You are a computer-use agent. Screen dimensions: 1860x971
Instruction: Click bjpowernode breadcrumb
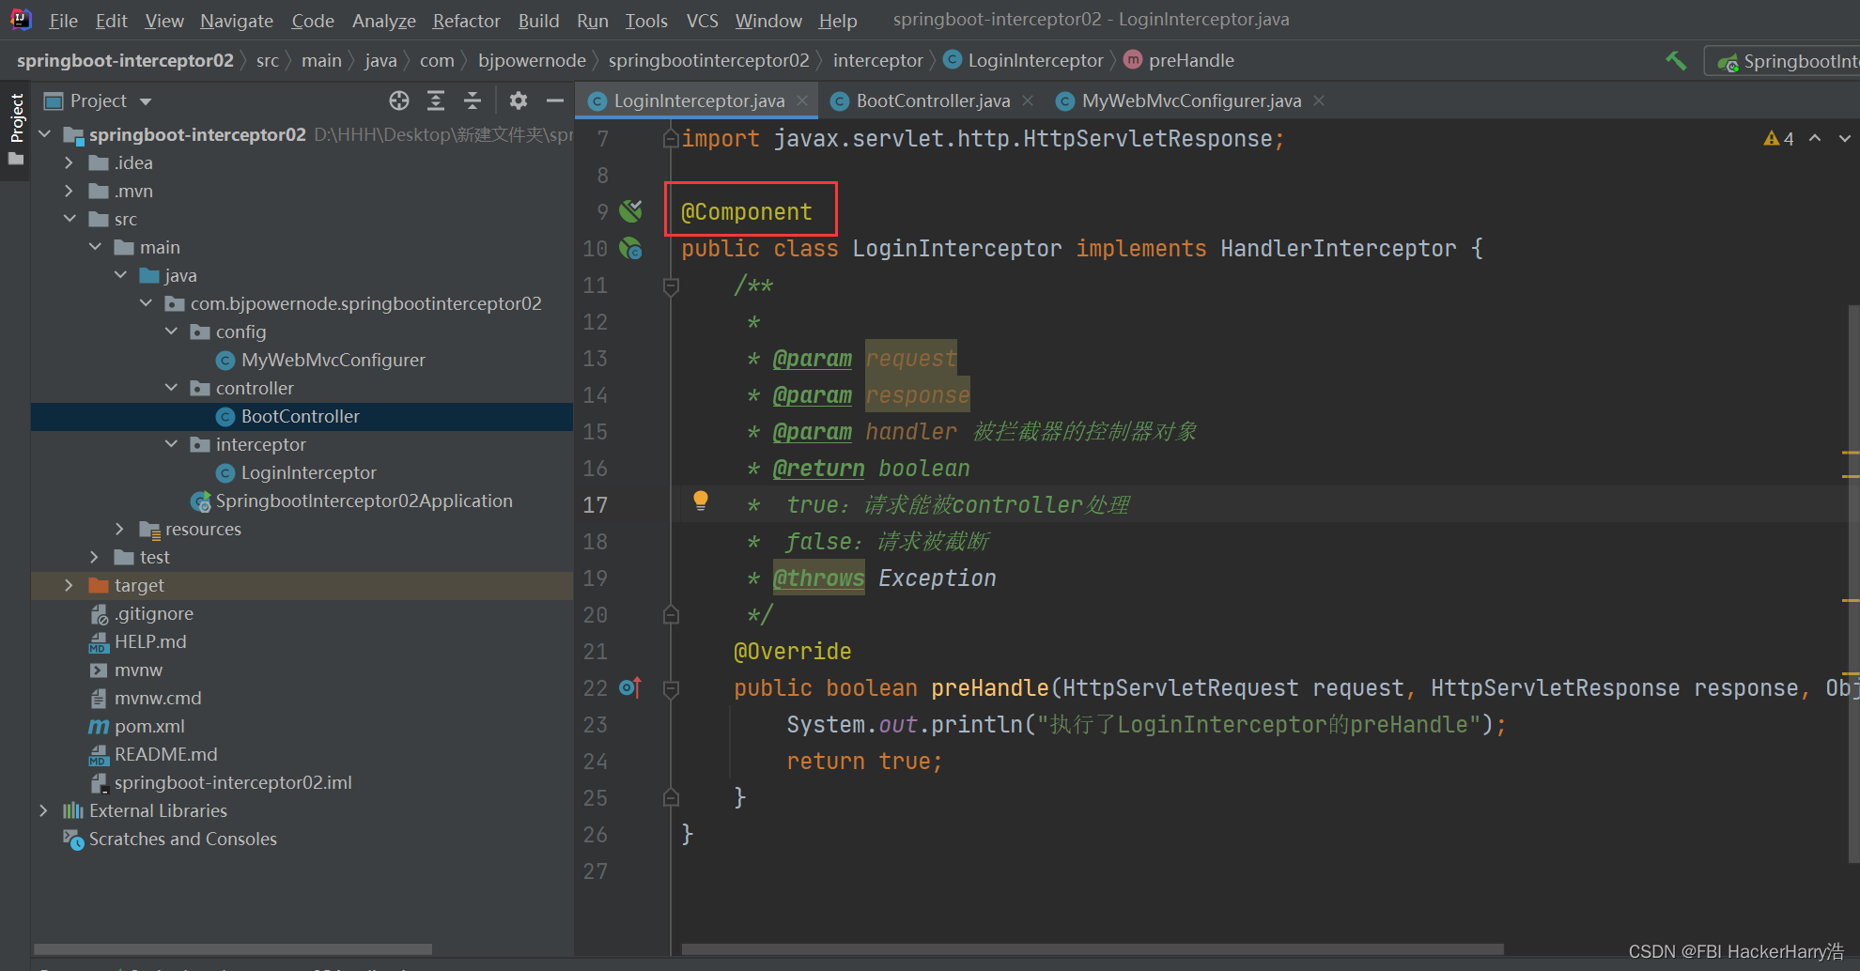(x=532, y=60)
